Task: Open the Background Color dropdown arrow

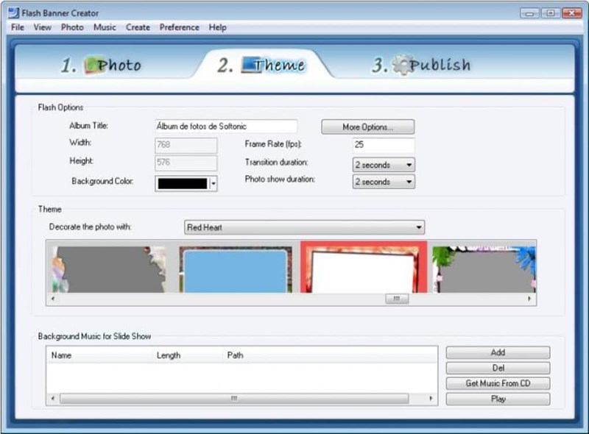Action: [x=214, y=184]
